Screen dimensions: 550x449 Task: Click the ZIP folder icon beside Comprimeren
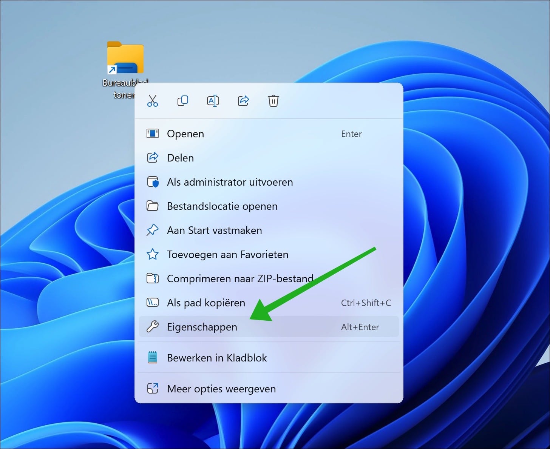click(x=153, y=278)
